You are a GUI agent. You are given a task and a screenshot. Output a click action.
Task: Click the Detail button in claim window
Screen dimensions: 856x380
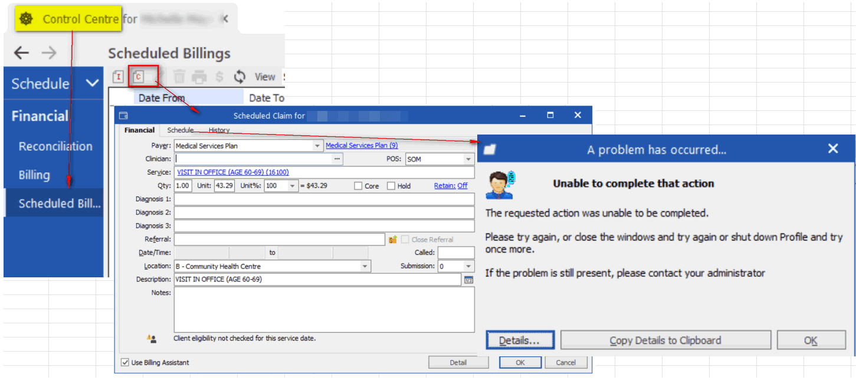click(458, 362)
